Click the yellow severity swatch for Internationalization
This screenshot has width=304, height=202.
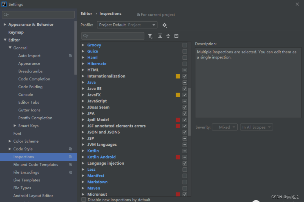(178, 76)
